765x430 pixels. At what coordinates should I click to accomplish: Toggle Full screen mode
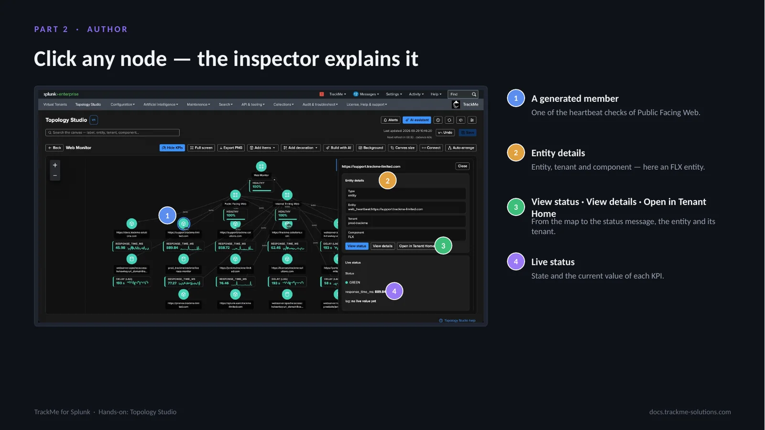coord(201,148)
